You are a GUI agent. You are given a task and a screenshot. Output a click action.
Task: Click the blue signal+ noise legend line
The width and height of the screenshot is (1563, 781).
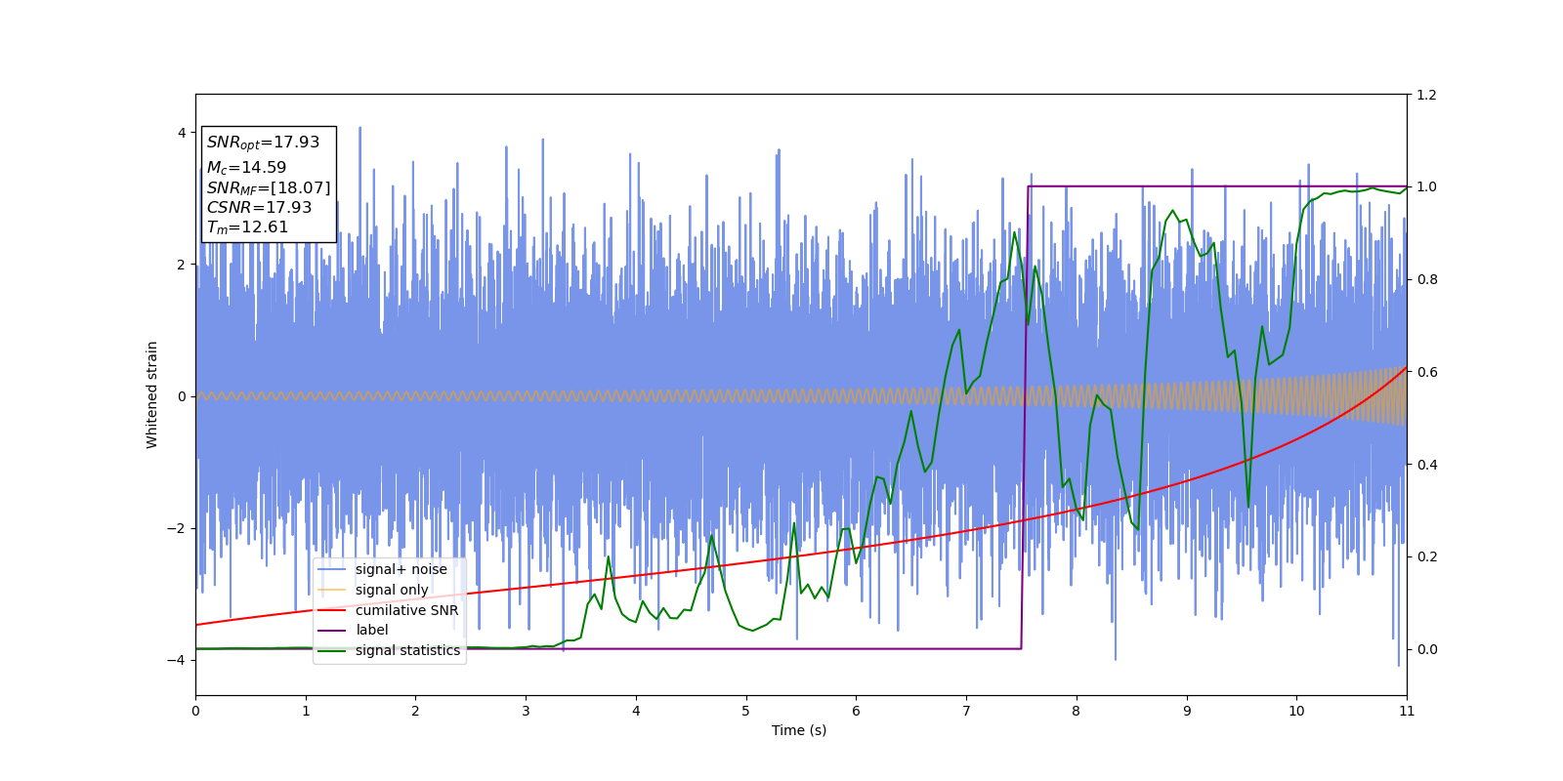332,569
